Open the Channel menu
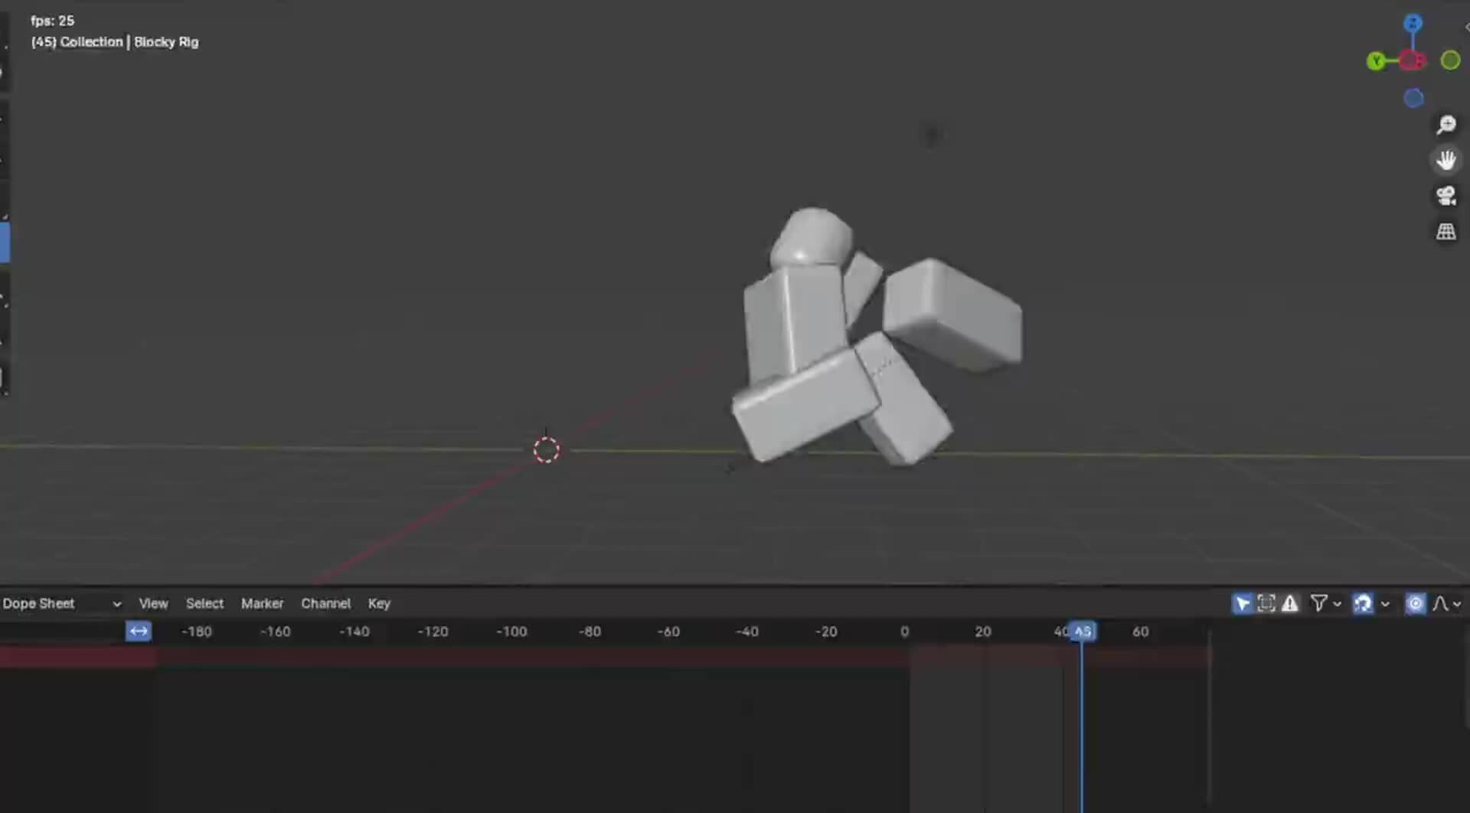This screenshot has width=1470, height=813. pos(325,603)
